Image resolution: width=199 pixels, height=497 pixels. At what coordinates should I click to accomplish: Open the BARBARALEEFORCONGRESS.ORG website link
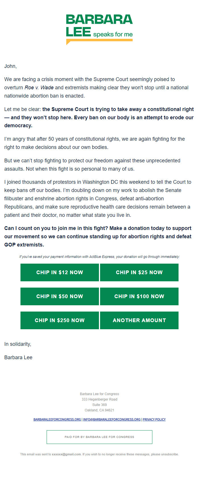tap(57, 419)
